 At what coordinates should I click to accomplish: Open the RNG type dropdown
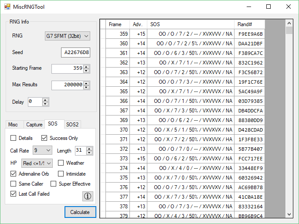pos(68,36)
